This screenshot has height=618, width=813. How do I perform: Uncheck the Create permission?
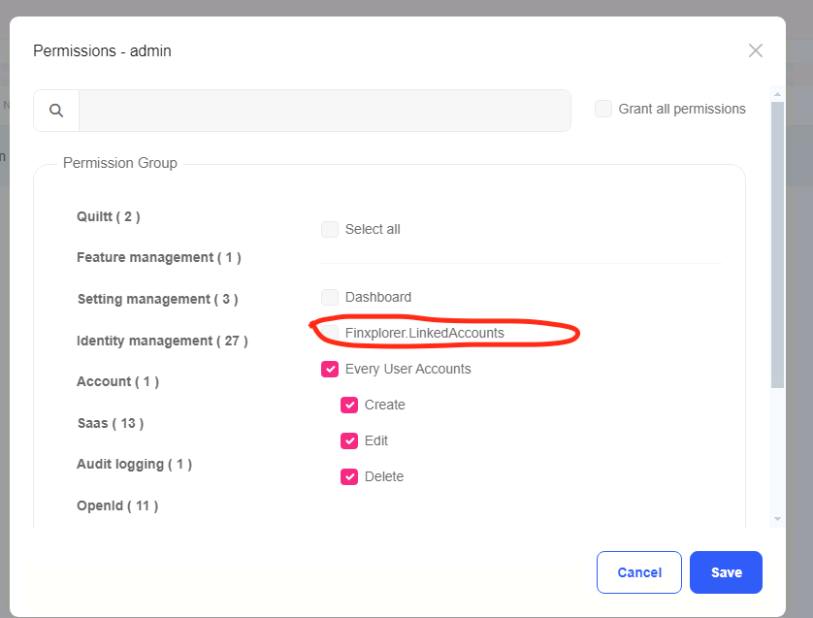(349, 406)
